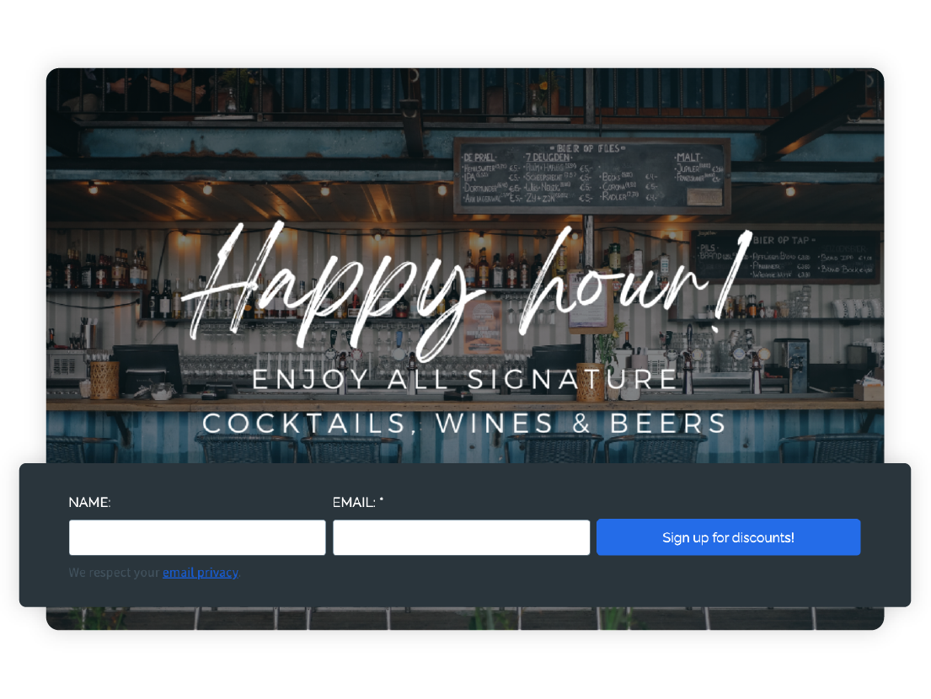Click the EMAIL: field label

(354, 502)
